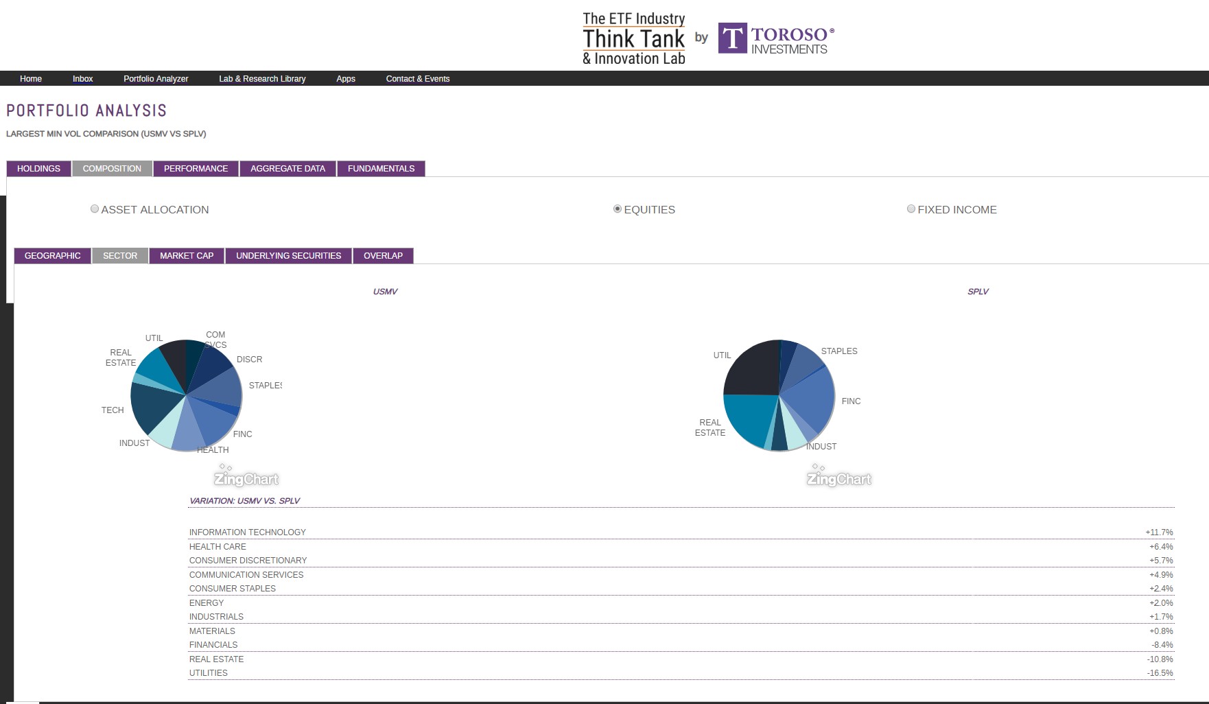This screenshot has width=1209, height=704.
Task: Click the SPLV chart title
Action: coord(978,292)
